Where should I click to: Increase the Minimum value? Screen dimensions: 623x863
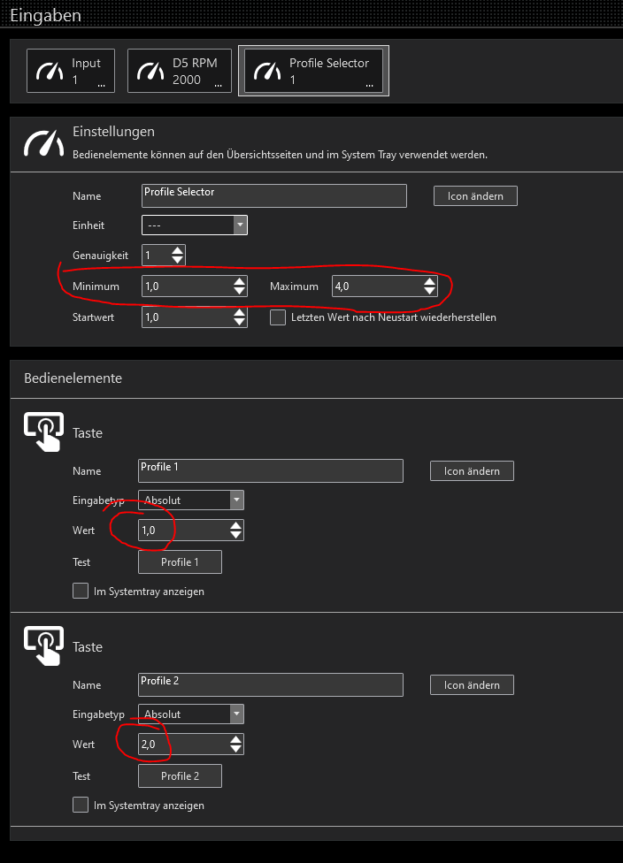(239, 281)
